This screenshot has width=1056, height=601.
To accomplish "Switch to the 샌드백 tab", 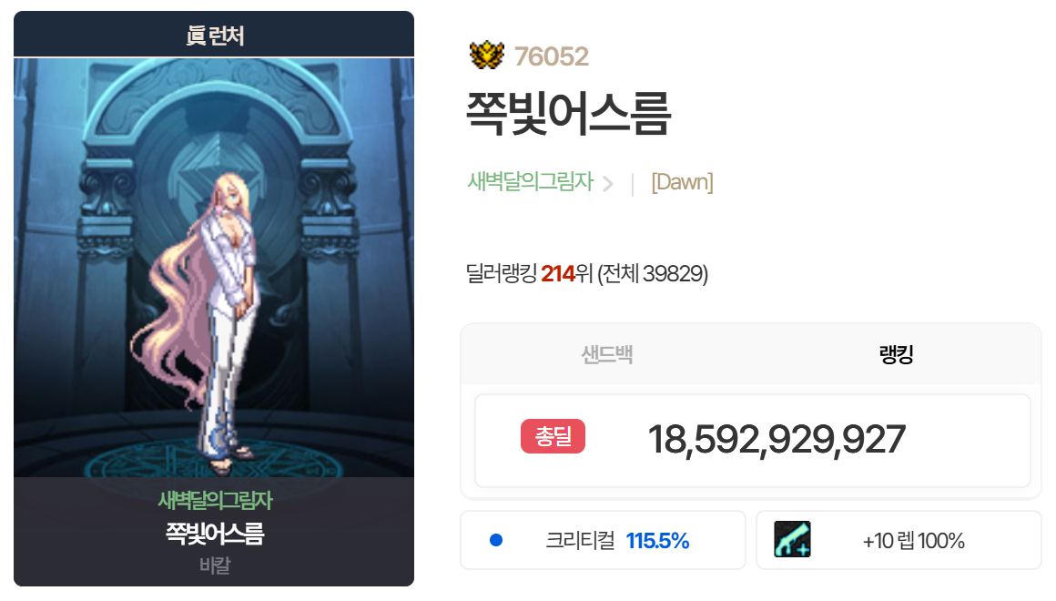I will pos(607,354).
